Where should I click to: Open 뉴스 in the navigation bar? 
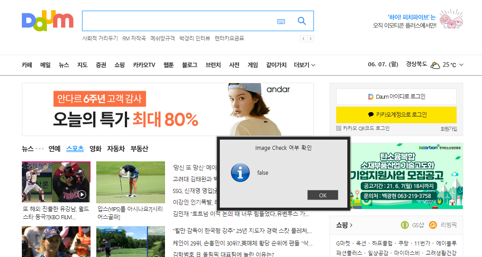pyautogui.click(x=64, y=65)
